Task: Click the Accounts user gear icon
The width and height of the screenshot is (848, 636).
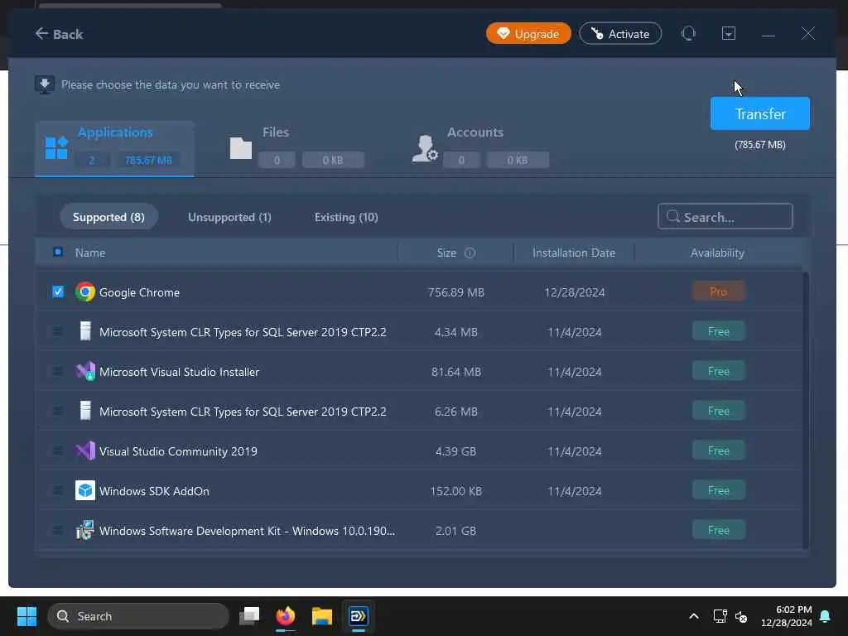Action: (x=425, y=148)
